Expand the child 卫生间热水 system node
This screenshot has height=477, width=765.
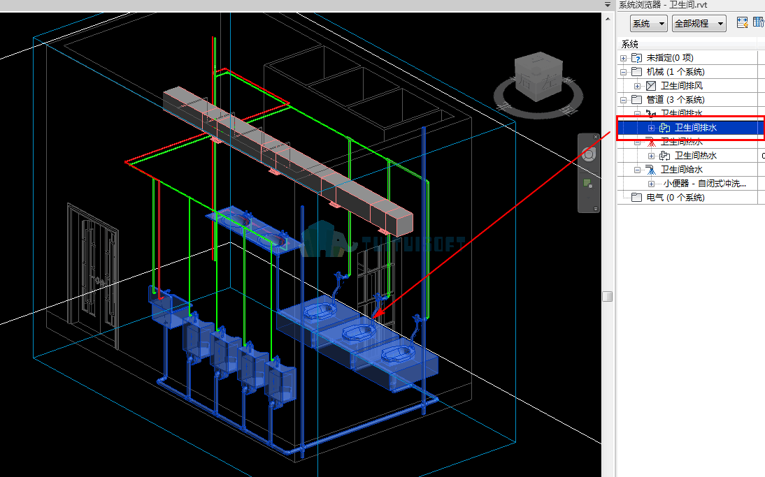[651, 156]
